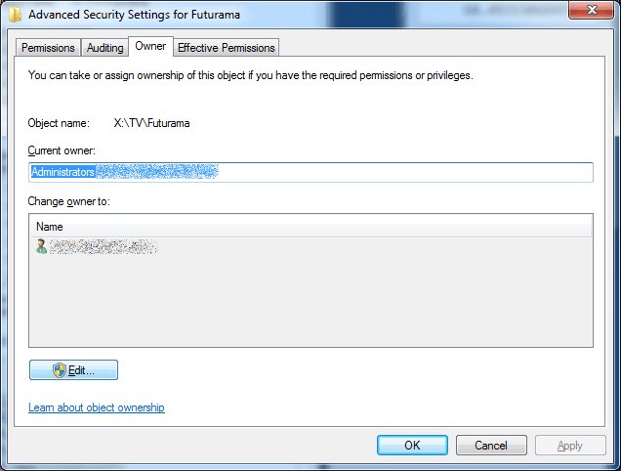621x471 pixels.
Task: Go to the Effective Permissions tab
Action: pos(227,48)
